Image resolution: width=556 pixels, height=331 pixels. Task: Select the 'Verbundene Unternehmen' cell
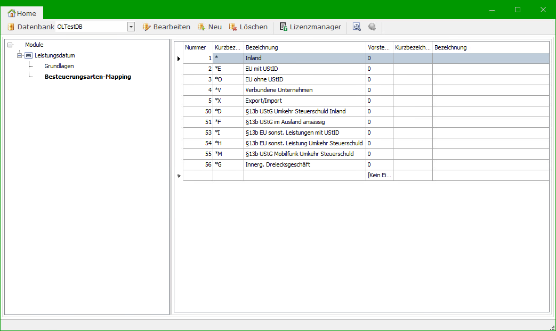305,90
